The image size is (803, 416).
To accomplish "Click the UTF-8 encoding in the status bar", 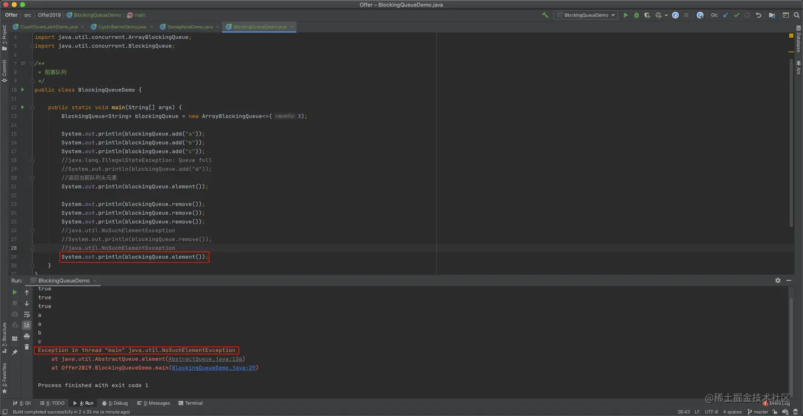I will [711, 412].
